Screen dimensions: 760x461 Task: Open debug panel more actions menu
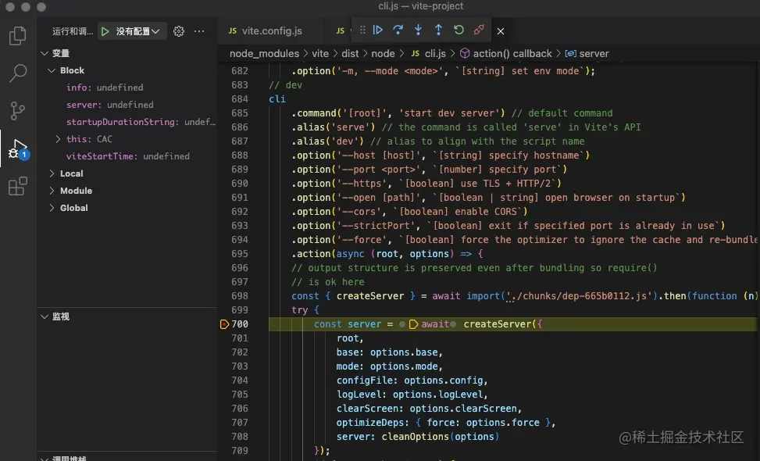(x=199, y=31)
